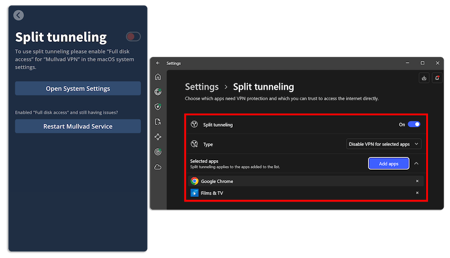The image size is (450, 258).
Task: Open the document export sidebar icon
Action: 158,122
